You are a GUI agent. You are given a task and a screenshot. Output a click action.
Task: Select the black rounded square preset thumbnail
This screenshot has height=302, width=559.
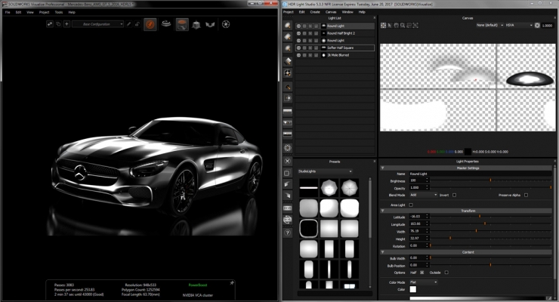tap(309, 228)
